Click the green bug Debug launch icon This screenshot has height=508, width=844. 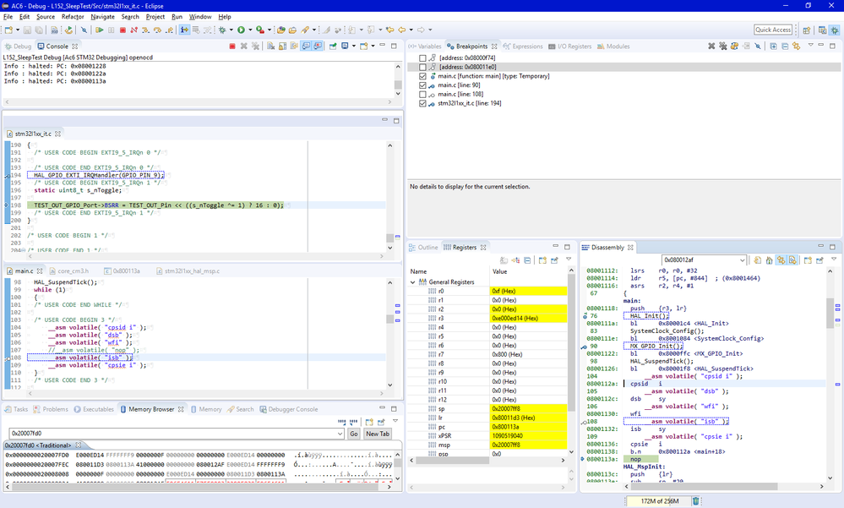pyautogui.click(x=222, y=30)
